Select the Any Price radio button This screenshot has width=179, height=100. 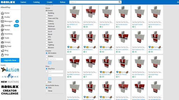point(47,69)
